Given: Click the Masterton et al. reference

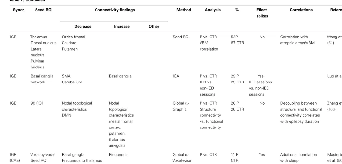Looking at the screenshot, I should [x=335, y=157].
